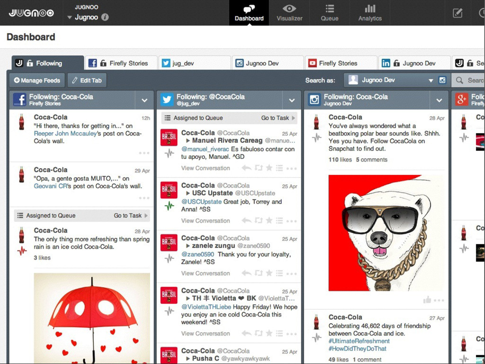
Task: Click the Twitter icon in second column header
Action: (167, 100)
